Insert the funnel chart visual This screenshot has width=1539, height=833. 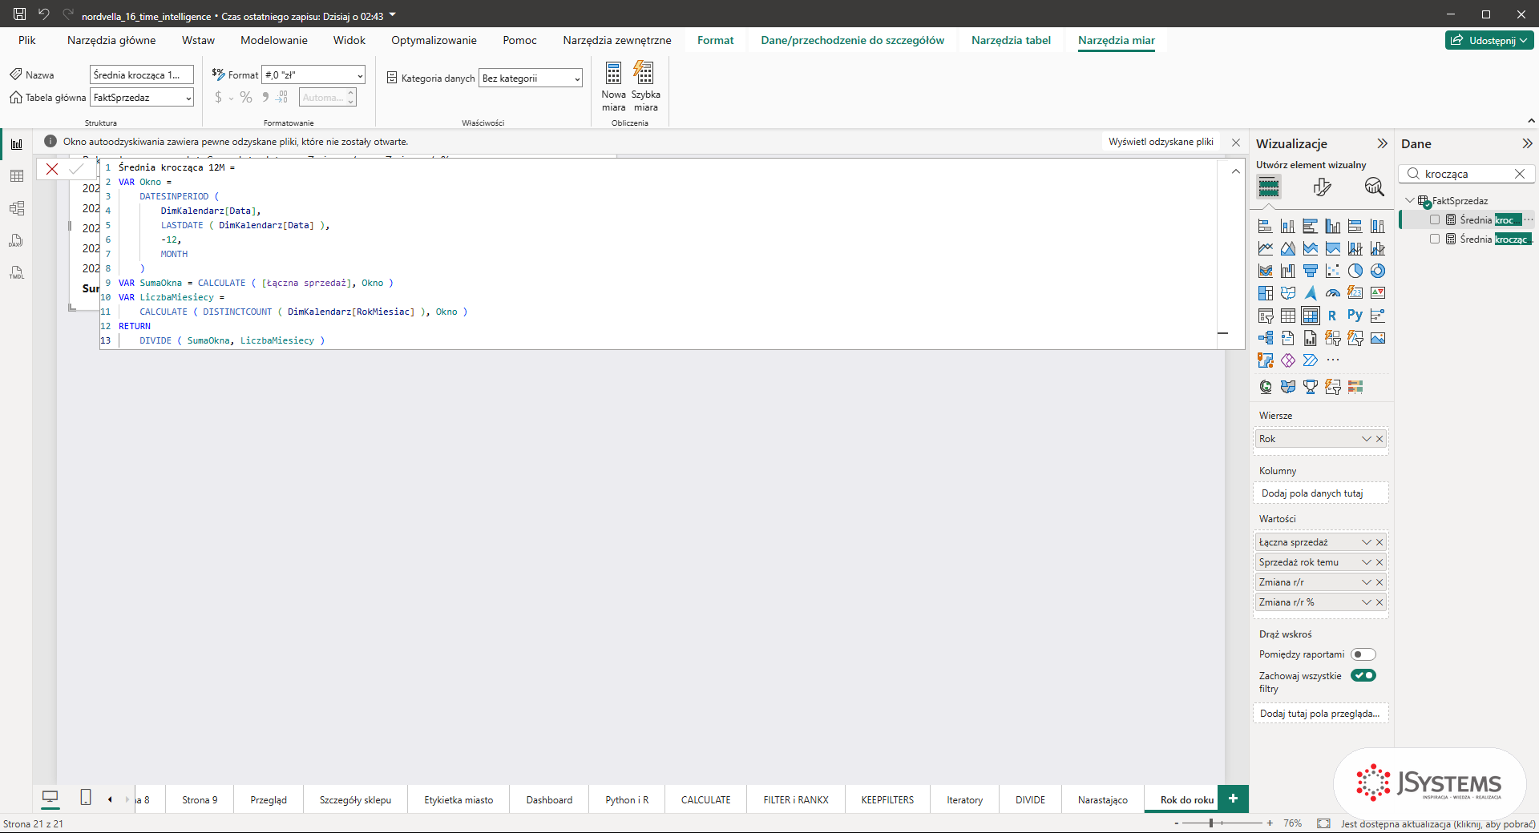(1310, 271)
